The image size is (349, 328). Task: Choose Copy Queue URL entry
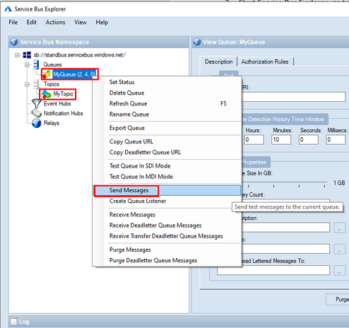[167, 141]
